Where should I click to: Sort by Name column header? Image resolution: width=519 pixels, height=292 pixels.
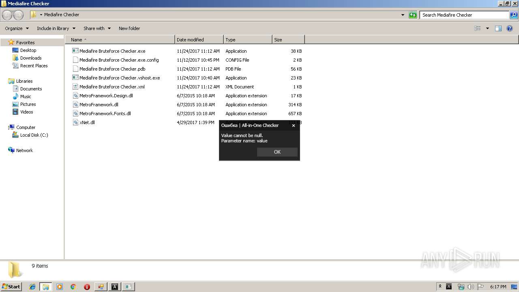[120, 40]
